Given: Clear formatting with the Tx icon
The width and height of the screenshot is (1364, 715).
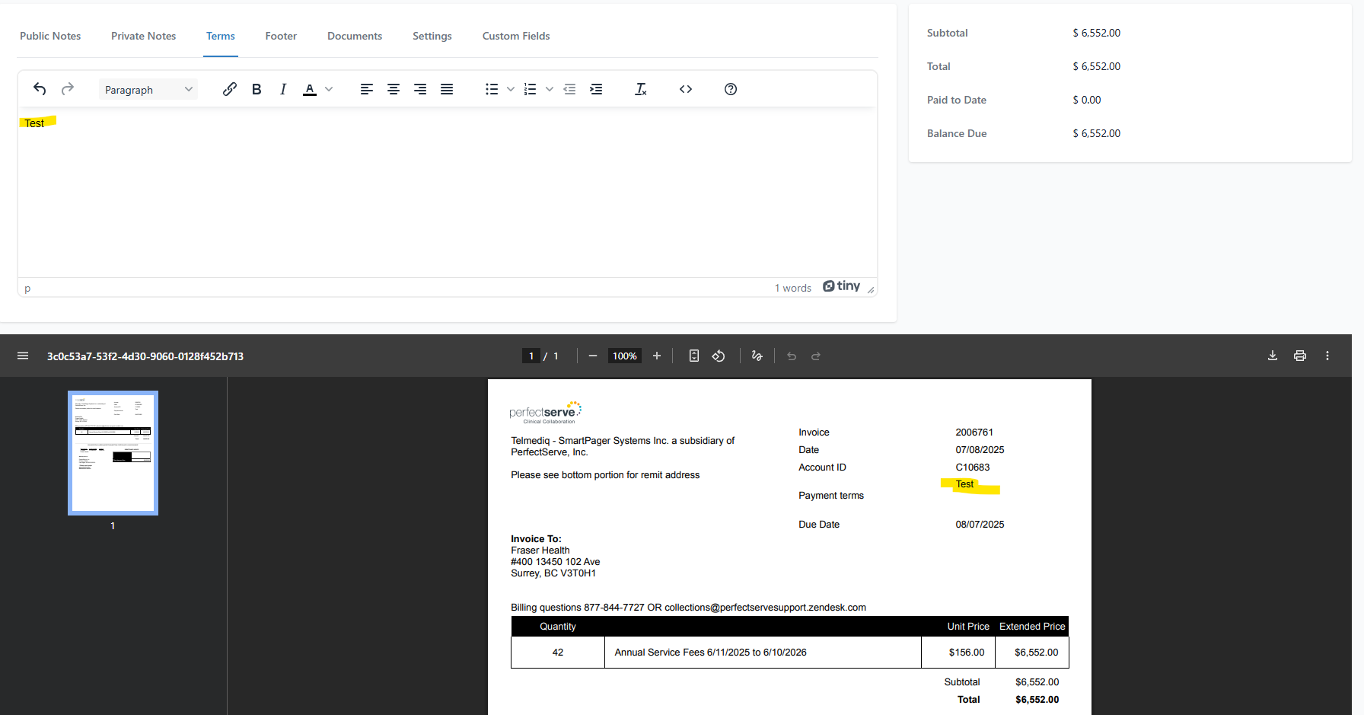Looking at the screenshot, I should point(641,89).
